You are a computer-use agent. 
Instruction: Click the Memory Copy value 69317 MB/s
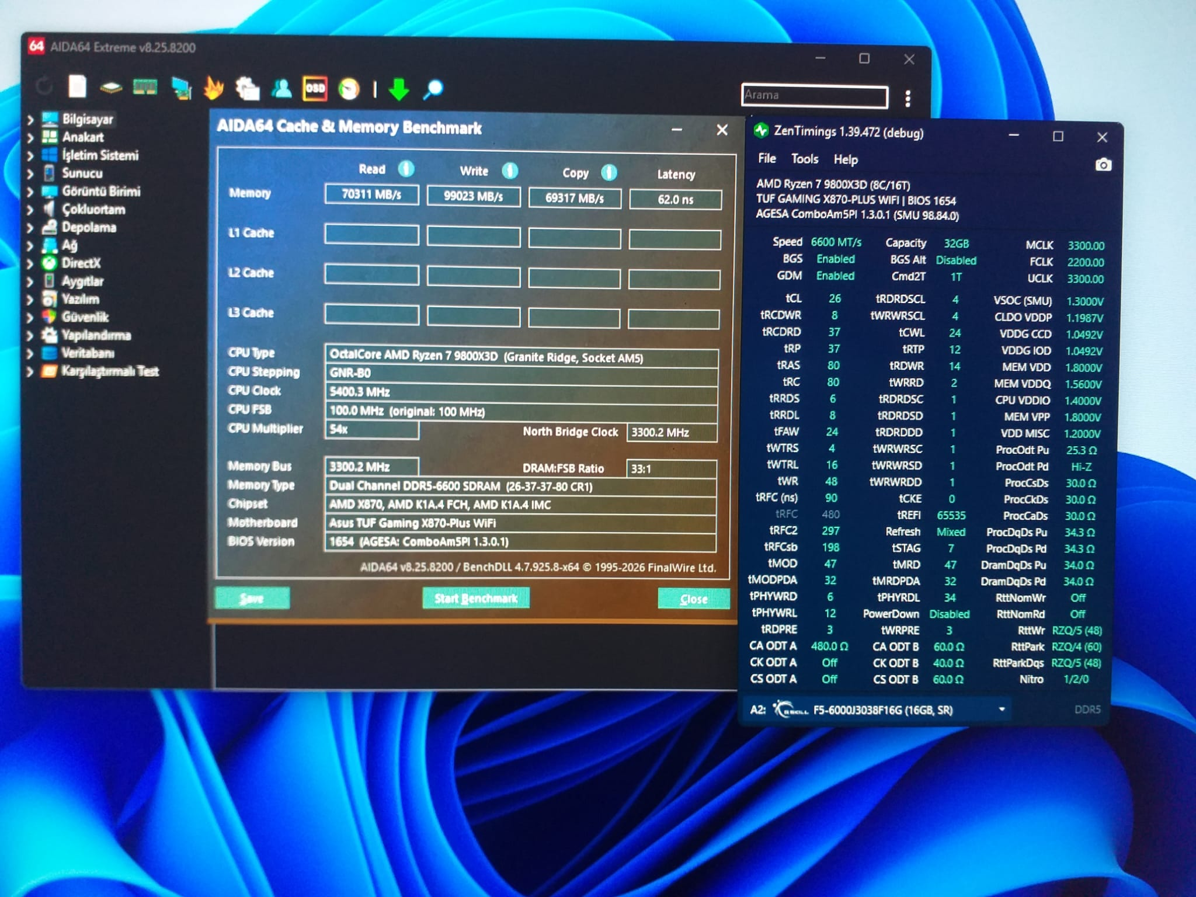click(575, 198)
